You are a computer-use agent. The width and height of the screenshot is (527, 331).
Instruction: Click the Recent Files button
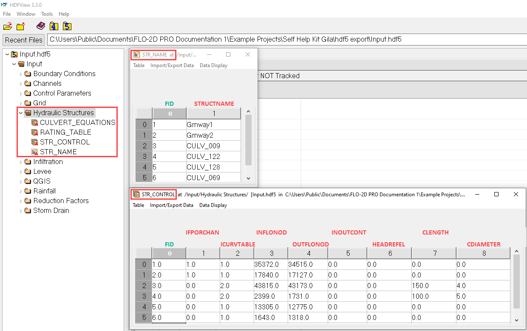[24, 40]
